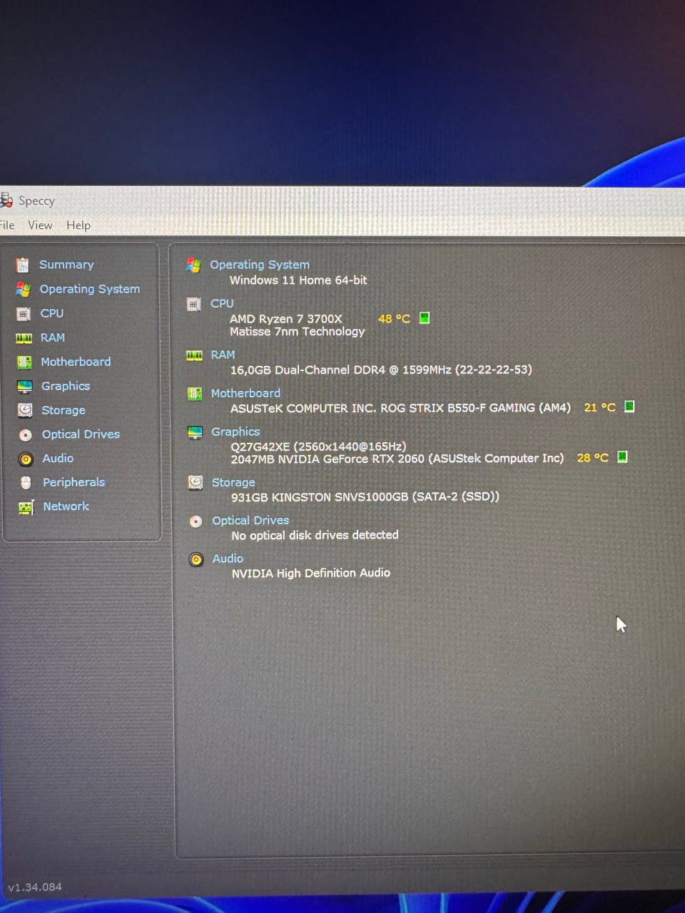This screenshot has width=685, height=913.
Task: Click the CPU temperature status indicator icon
Action: (425, 317)
